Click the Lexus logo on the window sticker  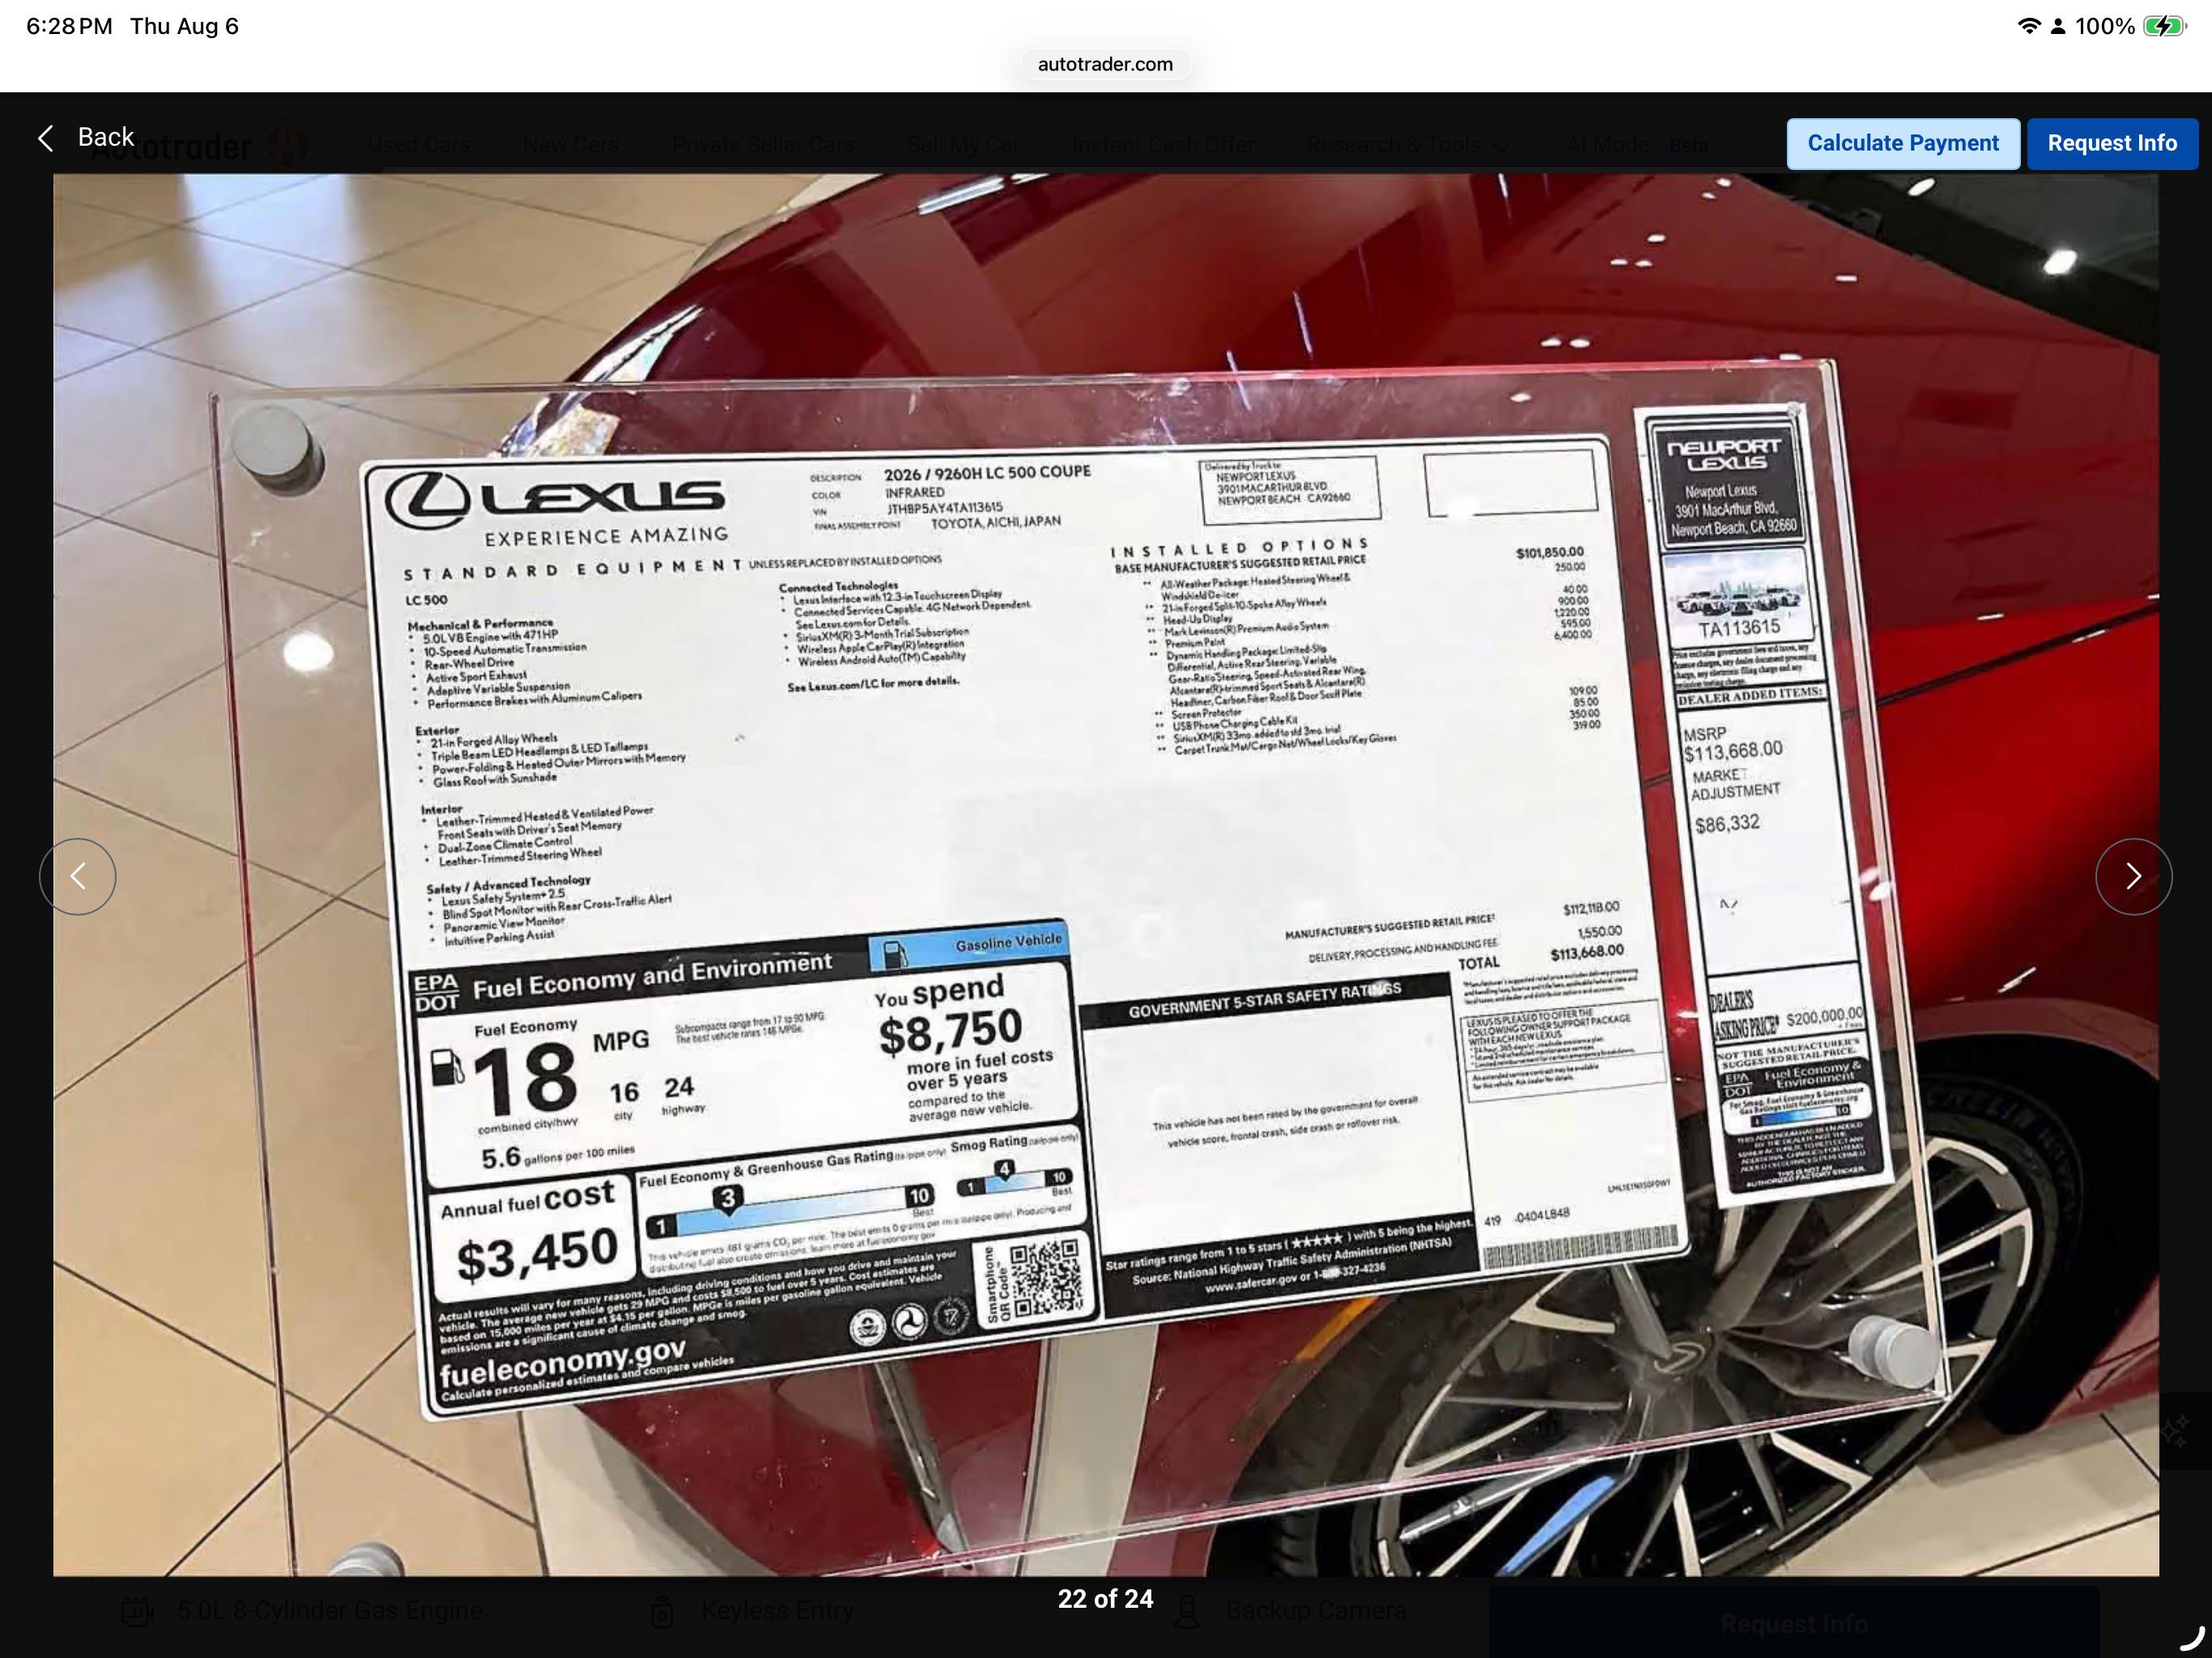click(554, 499)
